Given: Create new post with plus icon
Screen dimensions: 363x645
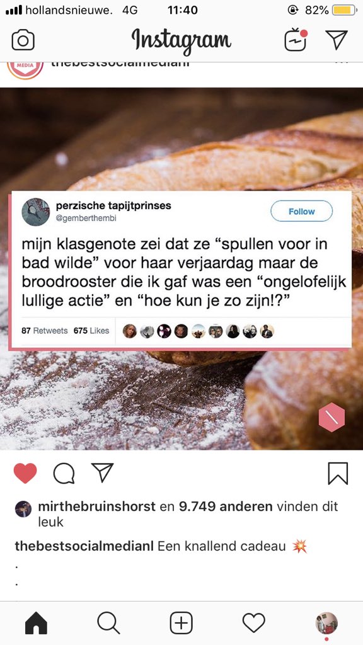Looking at the screenshot, I should pos(181,623).
